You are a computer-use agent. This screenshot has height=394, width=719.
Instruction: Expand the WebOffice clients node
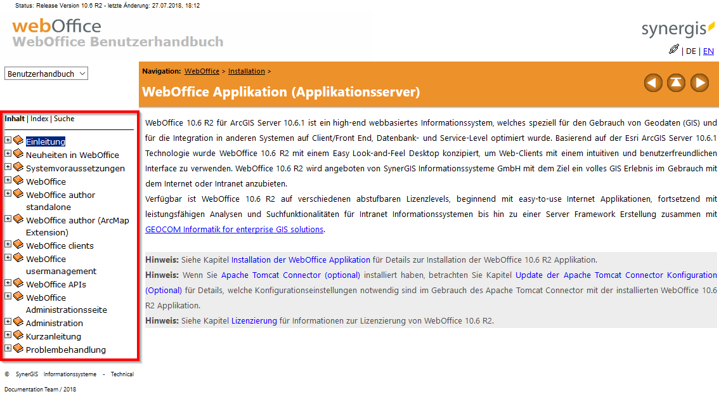click(x=8, y=244)
